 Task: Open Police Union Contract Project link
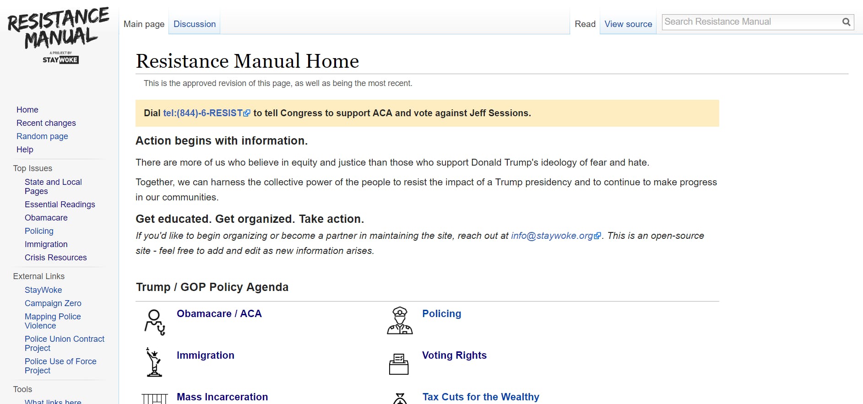pyautogui.click(x=65, y=344)
